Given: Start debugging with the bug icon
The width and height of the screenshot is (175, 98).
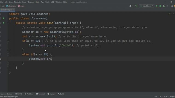Looking at the screenshot, I should [160, 6].
